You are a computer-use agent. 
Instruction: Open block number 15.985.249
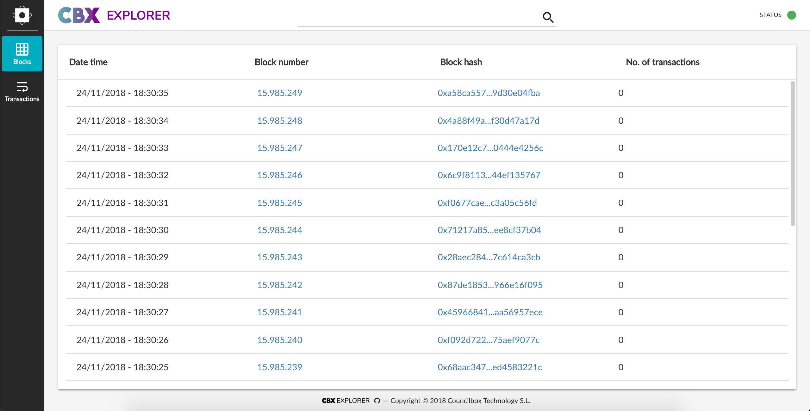coord(279,93)
